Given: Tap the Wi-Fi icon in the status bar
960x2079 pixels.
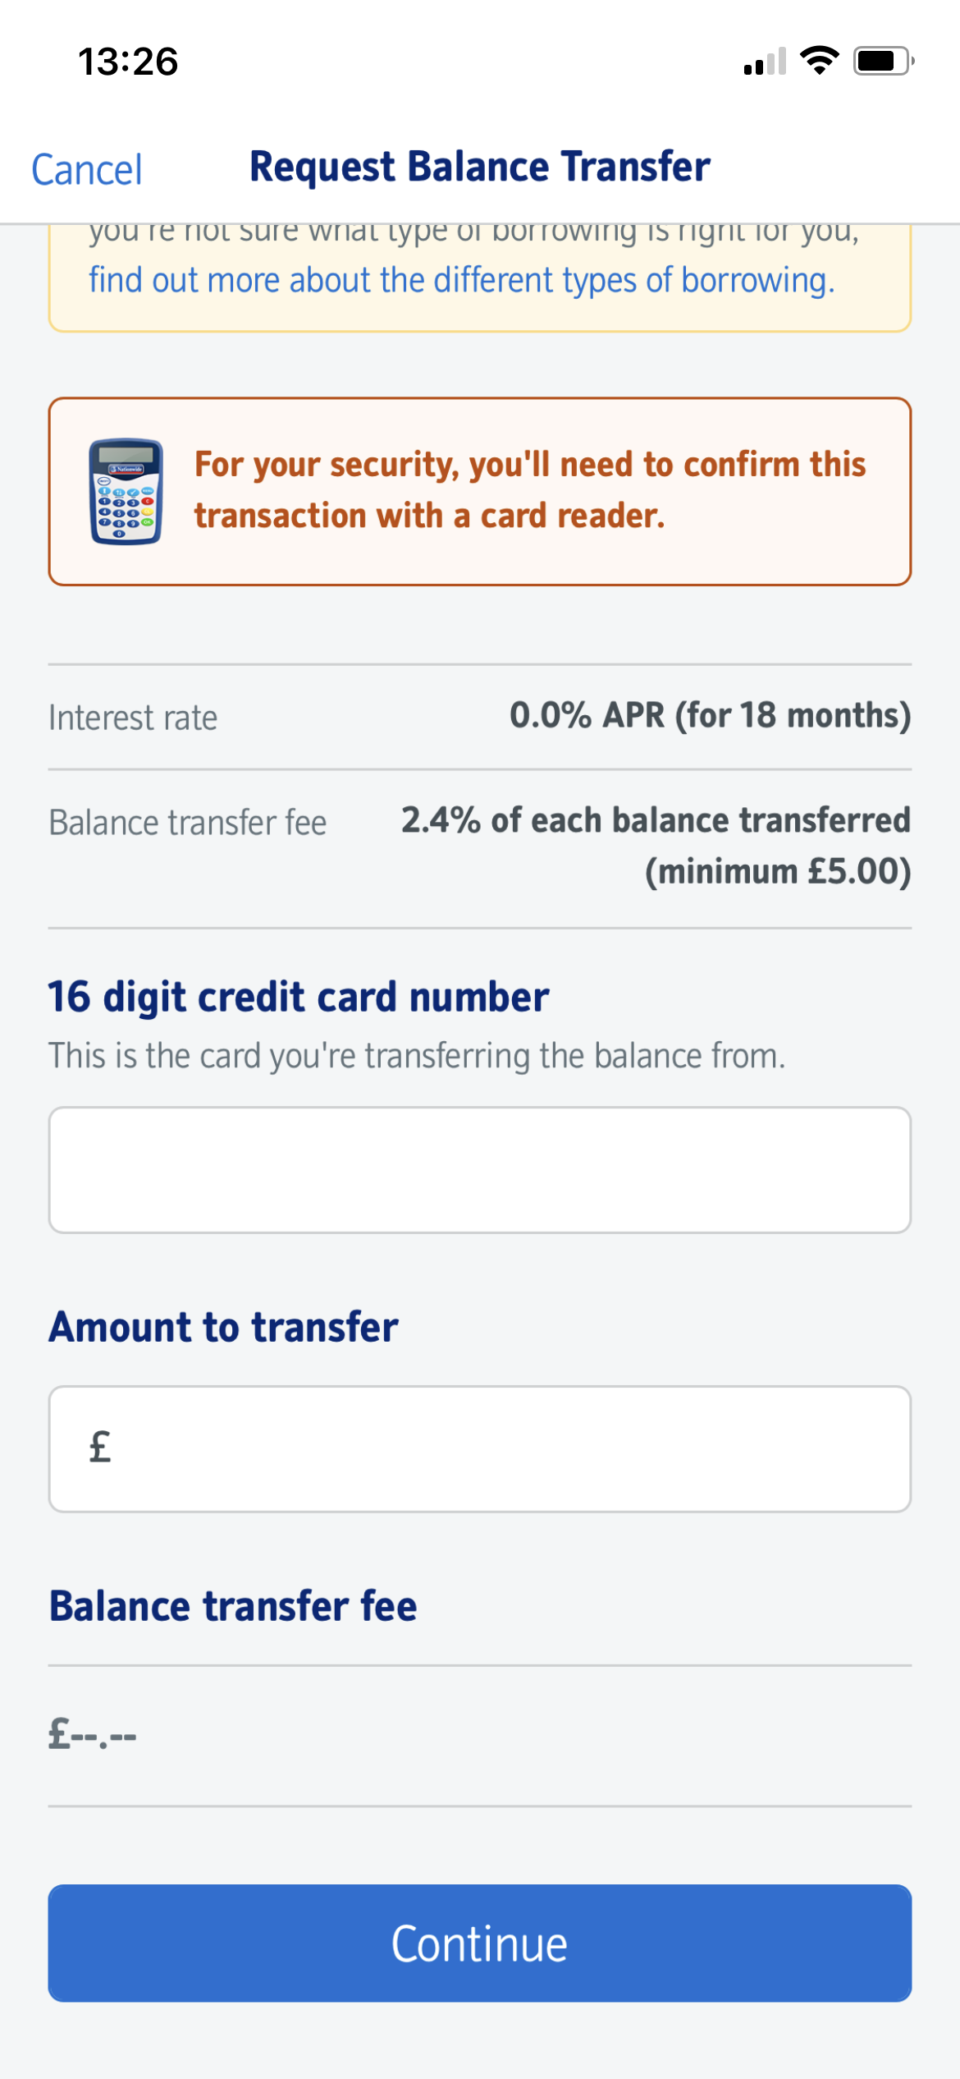Looking at the screenshot, I should coord(819,59).
